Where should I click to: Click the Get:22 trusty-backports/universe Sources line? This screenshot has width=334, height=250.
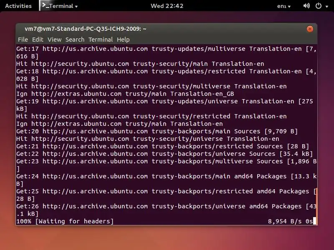pyautogui.click(x=164, y=154)
